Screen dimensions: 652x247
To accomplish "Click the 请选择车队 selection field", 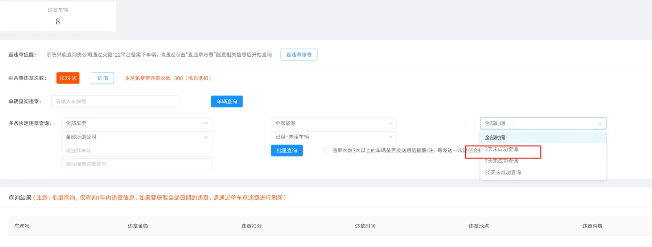I will point(137,151).
